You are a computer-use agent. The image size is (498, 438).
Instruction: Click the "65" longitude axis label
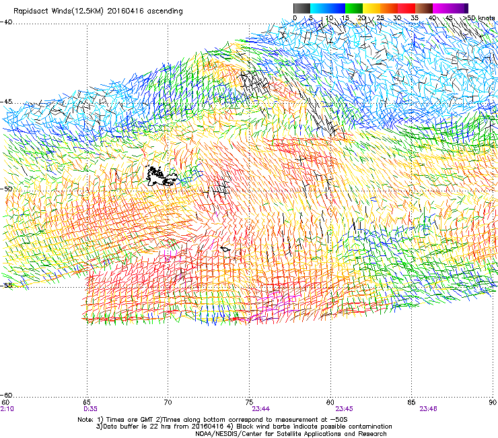tap(87, 402)
